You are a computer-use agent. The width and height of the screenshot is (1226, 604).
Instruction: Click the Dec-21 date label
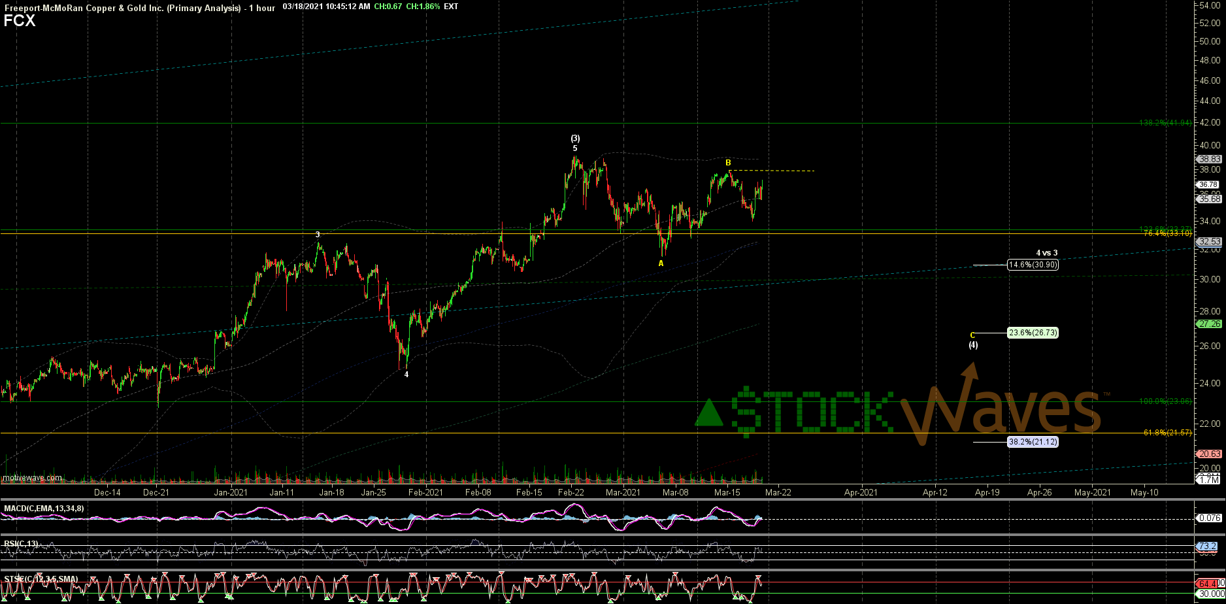[x=156, y=492]
